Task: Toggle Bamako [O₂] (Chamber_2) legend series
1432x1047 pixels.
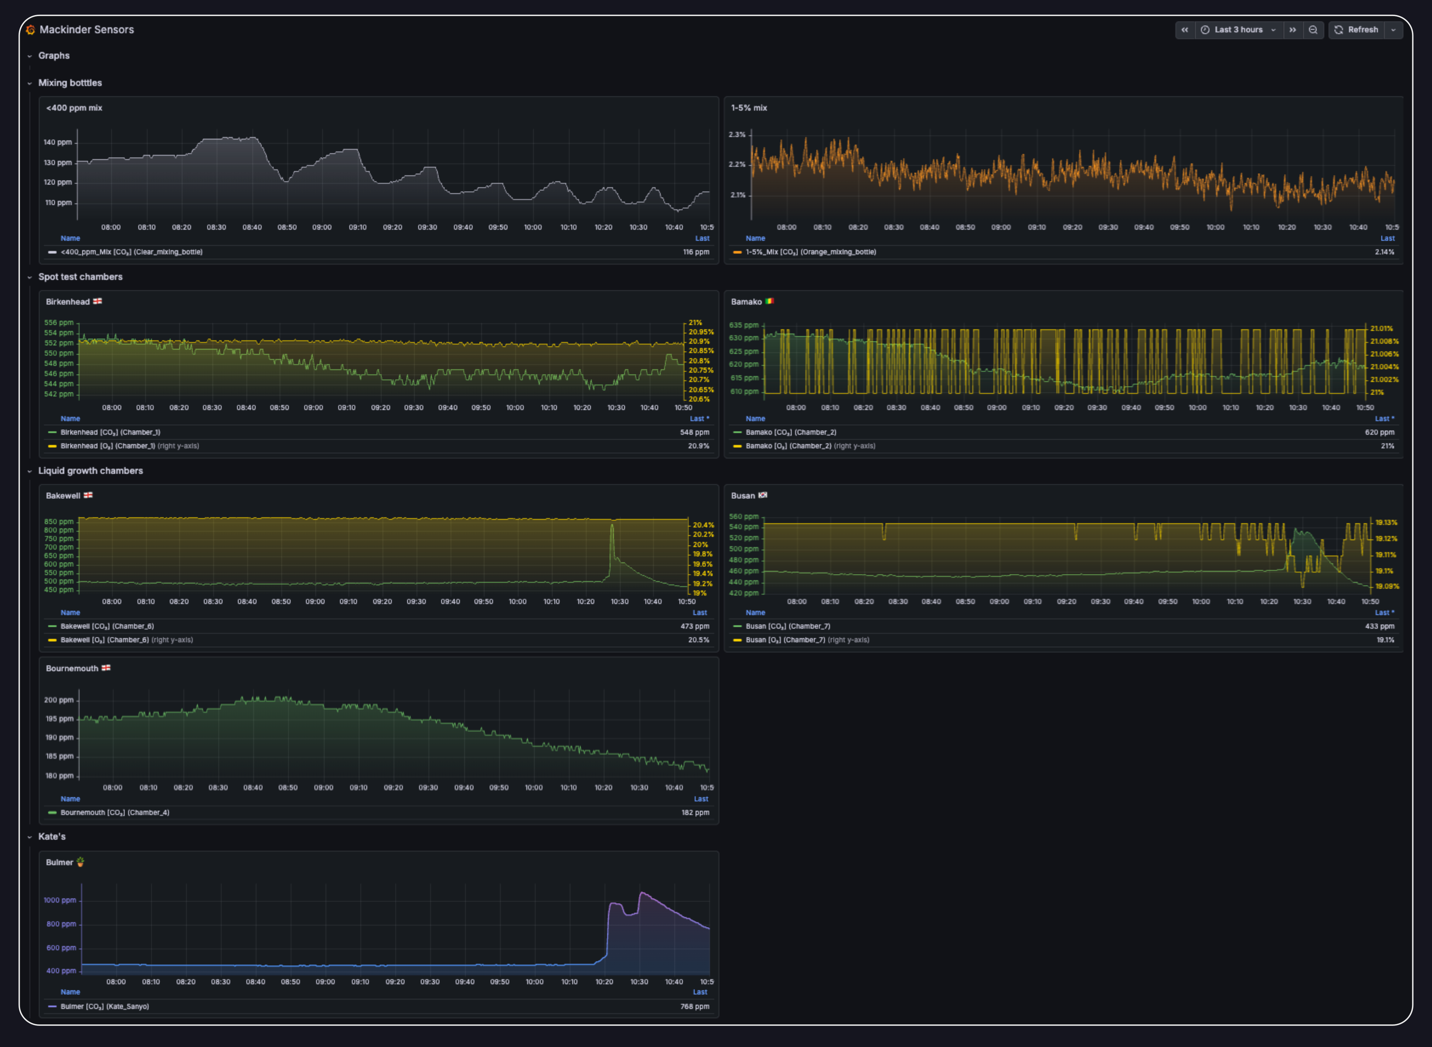Action: coord(788,446)
